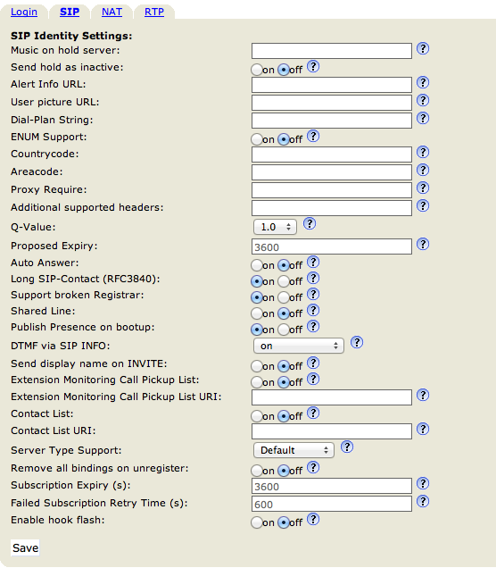Screen dimensions: 496x568
Task: Show help for DTMF via SIP INFO
Action: 357,342
